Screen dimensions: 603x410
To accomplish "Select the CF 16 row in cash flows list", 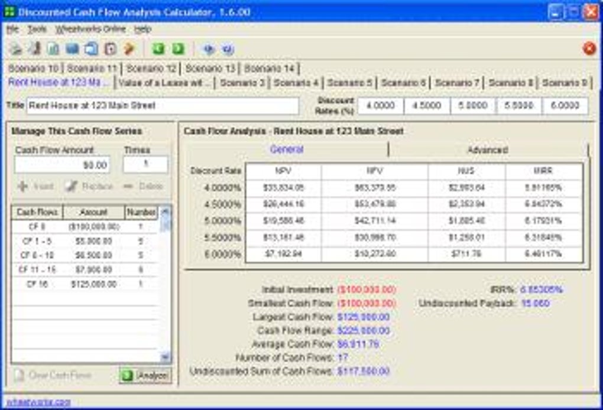I will 85,284.
